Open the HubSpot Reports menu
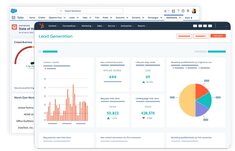Screen dimensions: 235x151 pyautogui.click(x=142, y=26)
